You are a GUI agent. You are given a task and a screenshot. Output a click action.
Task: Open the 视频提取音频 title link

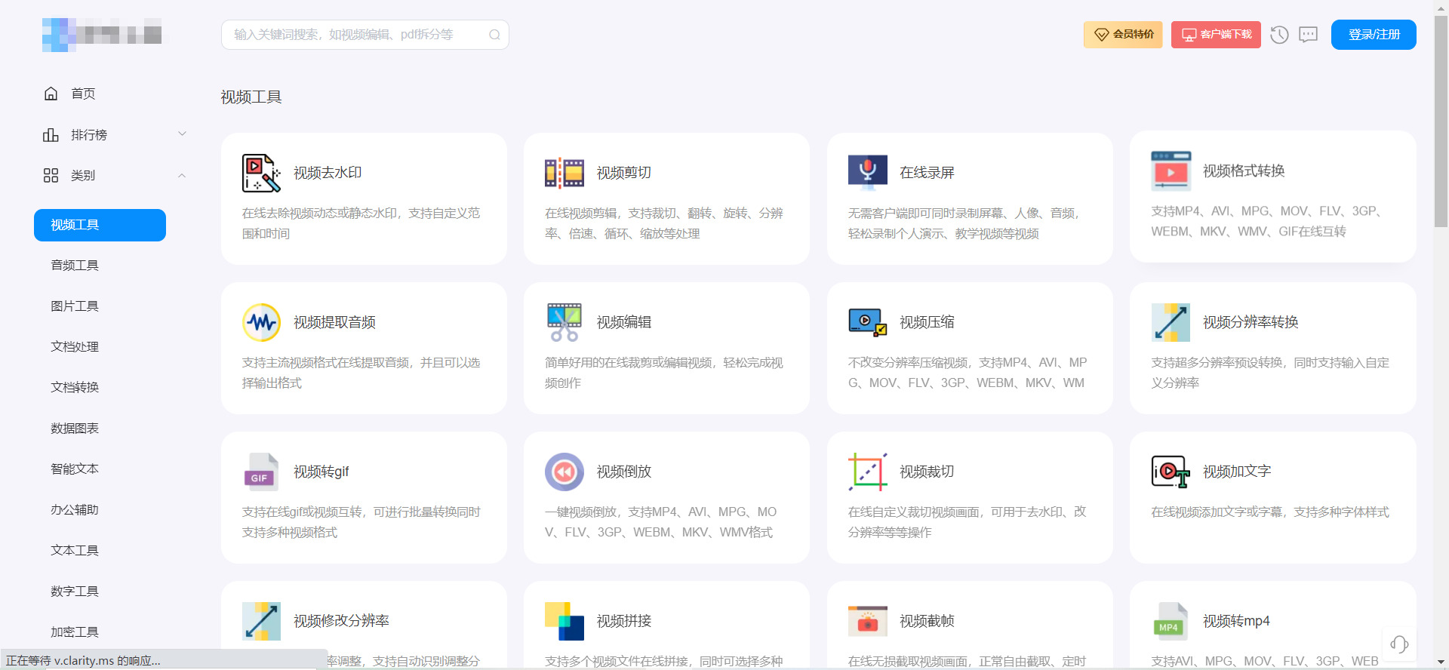pos(334,322)
